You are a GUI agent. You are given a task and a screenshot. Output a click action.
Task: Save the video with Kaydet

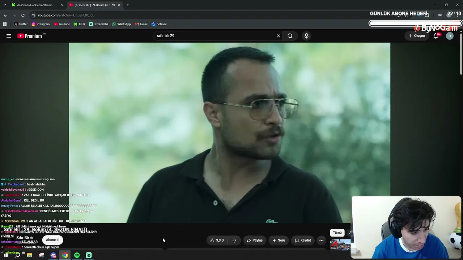tap(303, 240)
